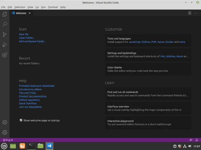Click the Color theme customize item
Image resolution: width=201 pixels, height=150 pixels.
coord(148,69)
